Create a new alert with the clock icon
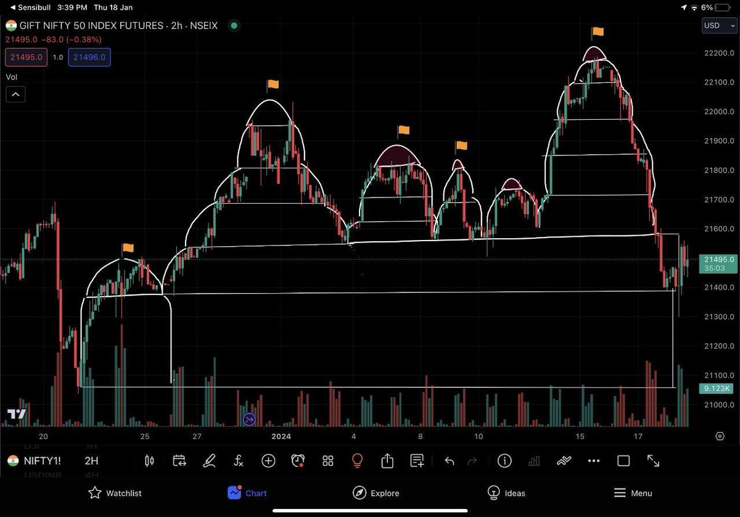The image size is (740, 517). tap(297, 461)
